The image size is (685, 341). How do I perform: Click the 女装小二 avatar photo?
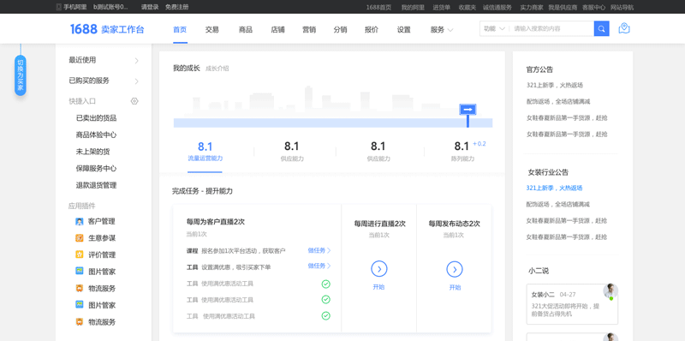[611, 291]
